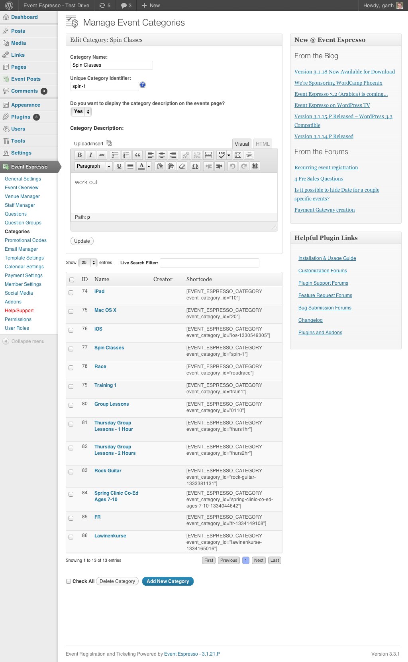This screenshot has width=408, height=662.
Task: Paste as plain text
Action: coord(160,166)
